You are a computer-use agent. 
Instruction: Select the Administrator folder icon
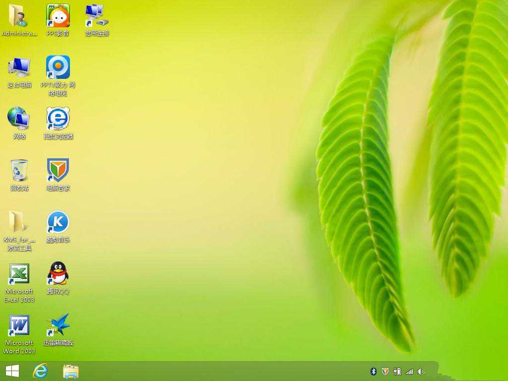pyautogui.click(x=19, y=16)
